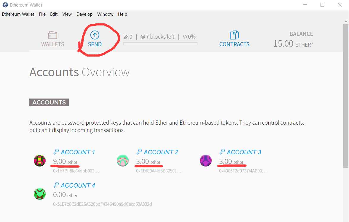Click Account 2 balance 3.00 ether
Image resolution: width=349 pixels, height=222 pixels.
click(x=148, y=161)
